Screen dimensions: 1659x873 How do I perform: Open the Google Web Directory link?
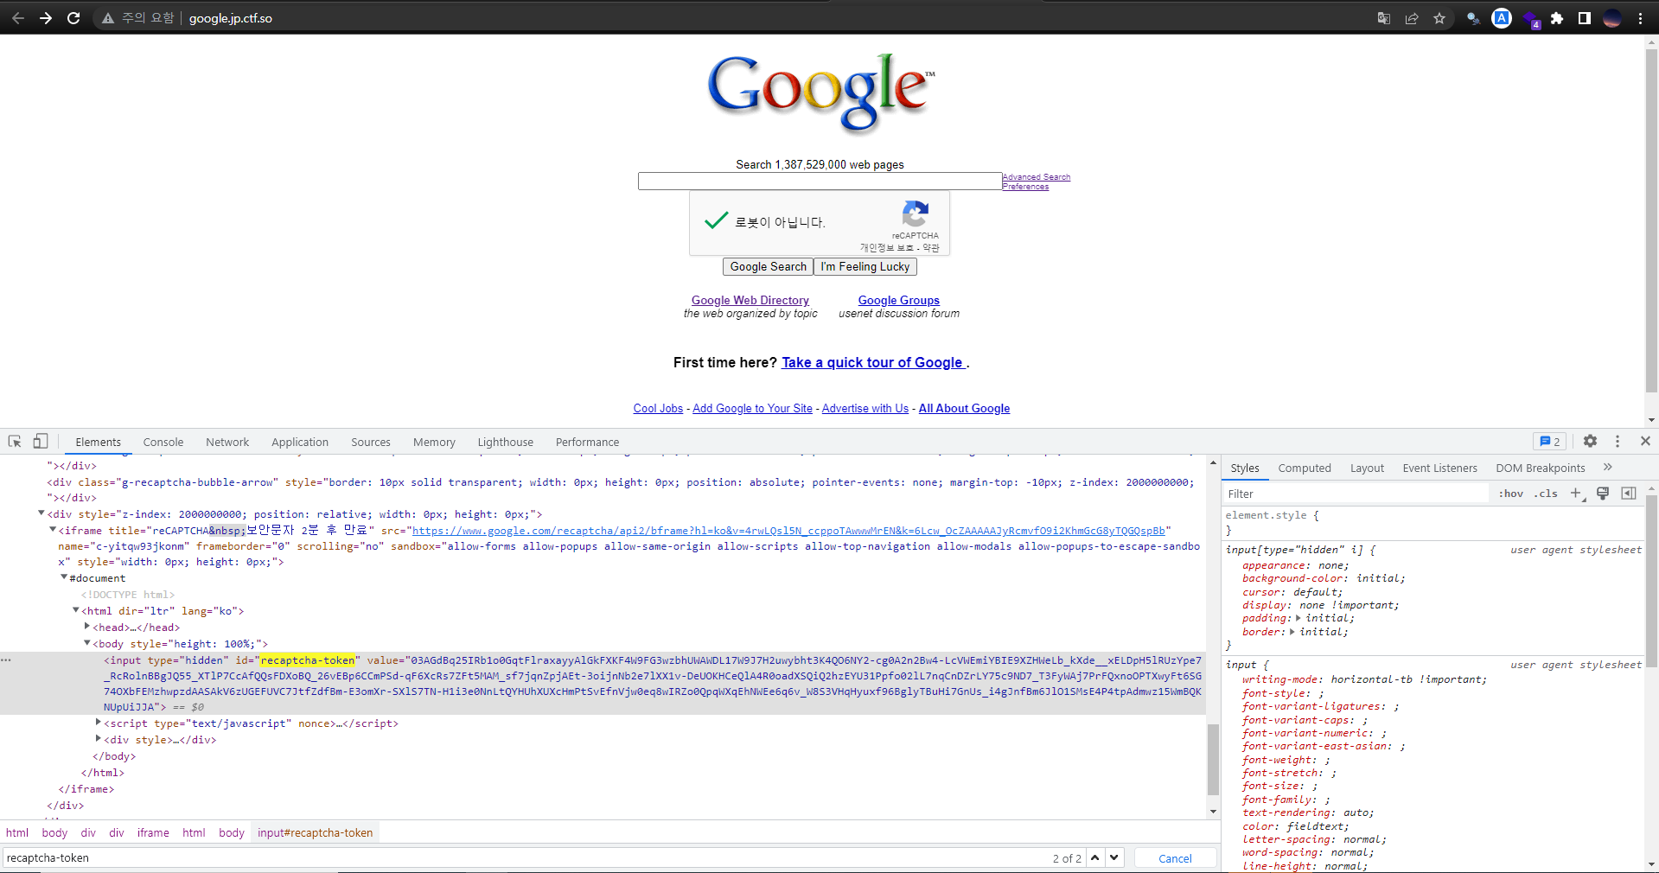point(750,300)
